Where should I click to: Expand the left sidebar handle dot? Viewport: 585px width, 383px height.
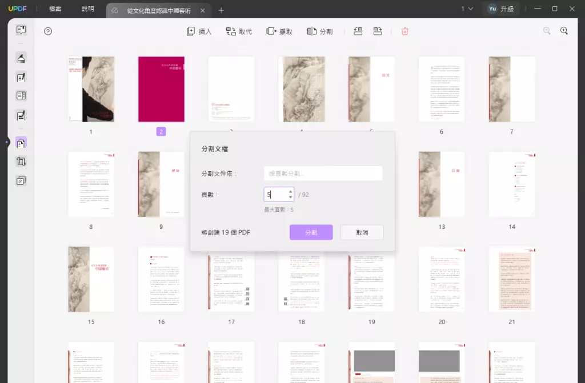(7, 142)
